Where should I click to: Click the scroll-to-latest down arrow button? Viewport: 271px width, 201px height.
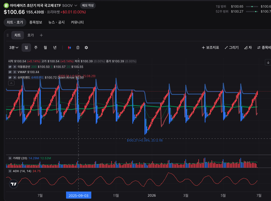click(x=268, y=63)
